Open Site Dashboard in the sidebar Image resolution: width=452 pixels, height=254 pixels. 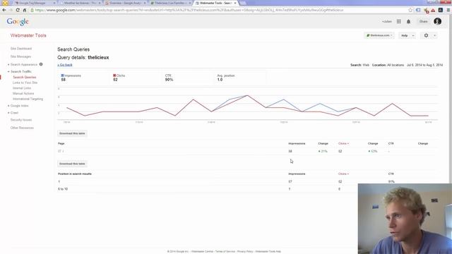click(21, 49)
